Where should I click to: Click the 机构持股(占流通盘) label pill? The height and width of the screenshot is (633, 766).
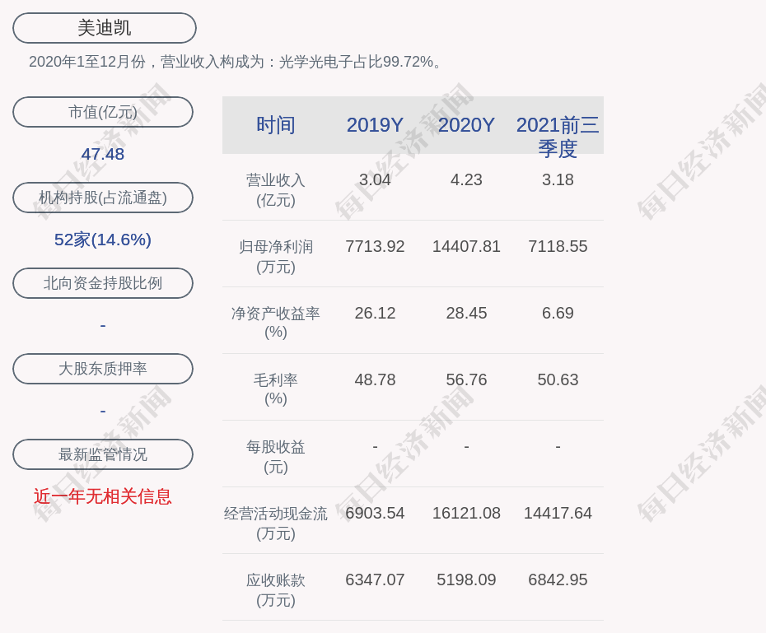[103, 198]
